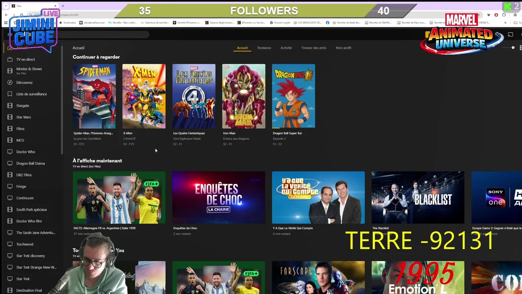
Task: Click the browser Extensions puzzle icon
Action: tap(504, 15)
